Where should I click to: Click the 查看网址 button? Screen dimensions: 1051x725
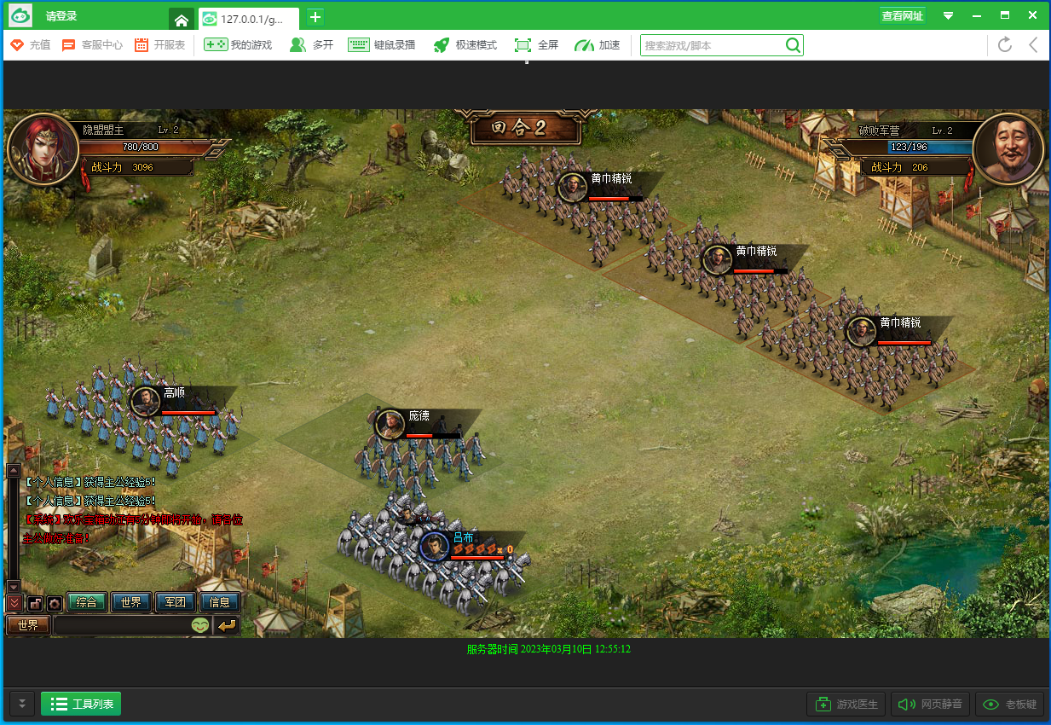tap(902, 16)
